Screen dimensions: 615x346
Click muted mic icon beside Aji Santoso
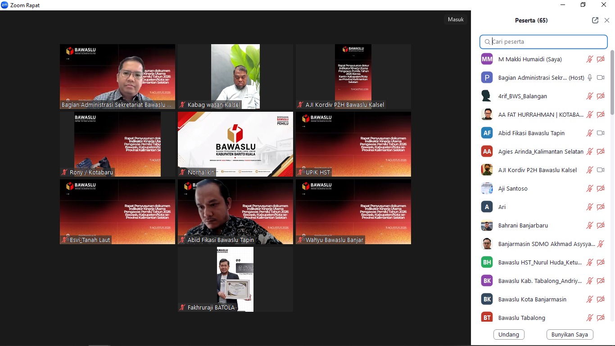tap(589, 188)
